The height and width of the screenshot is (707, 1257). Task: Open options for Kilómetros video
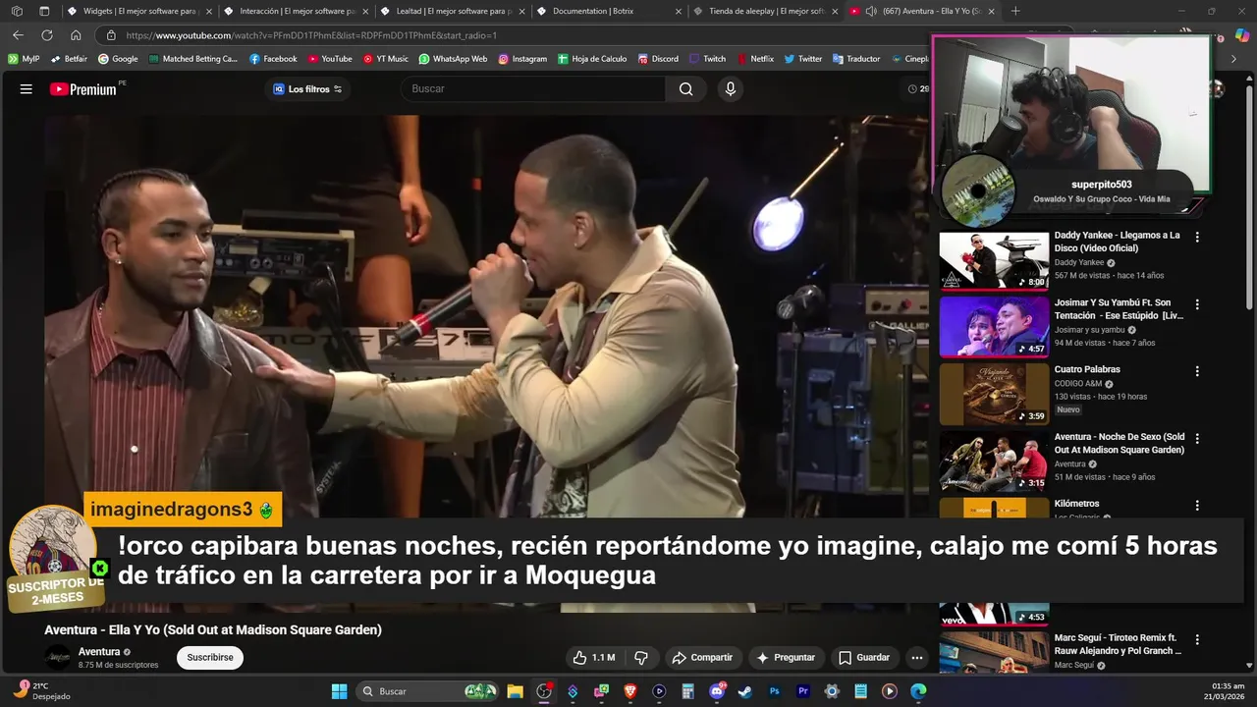pyautogui.click(x=1197, y=506)
